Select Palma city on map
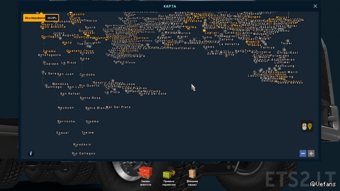This screenshot has width=340, height=191. tap(191, 27)
